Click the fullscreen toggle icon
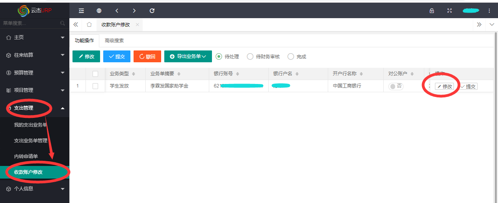Screen dimensions: 498x203 [450, 11]
